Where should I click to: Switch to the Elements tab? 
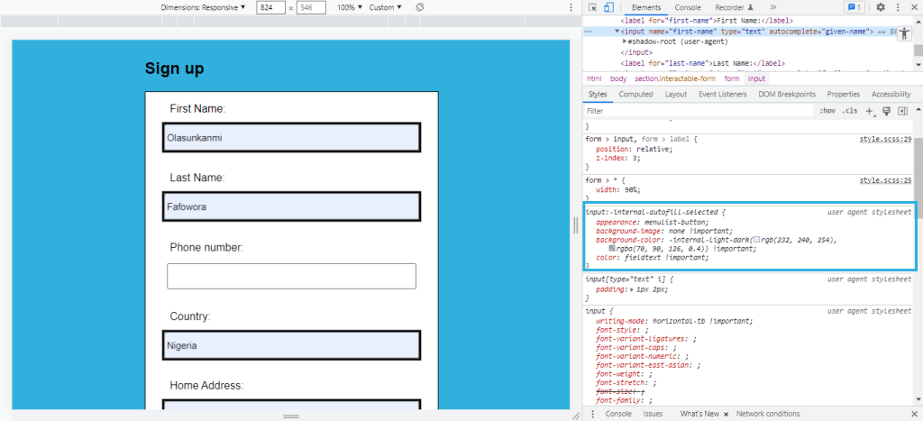point(645,7)
